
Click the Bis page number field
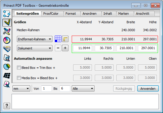pyautogui.click(x=65, y=88)
